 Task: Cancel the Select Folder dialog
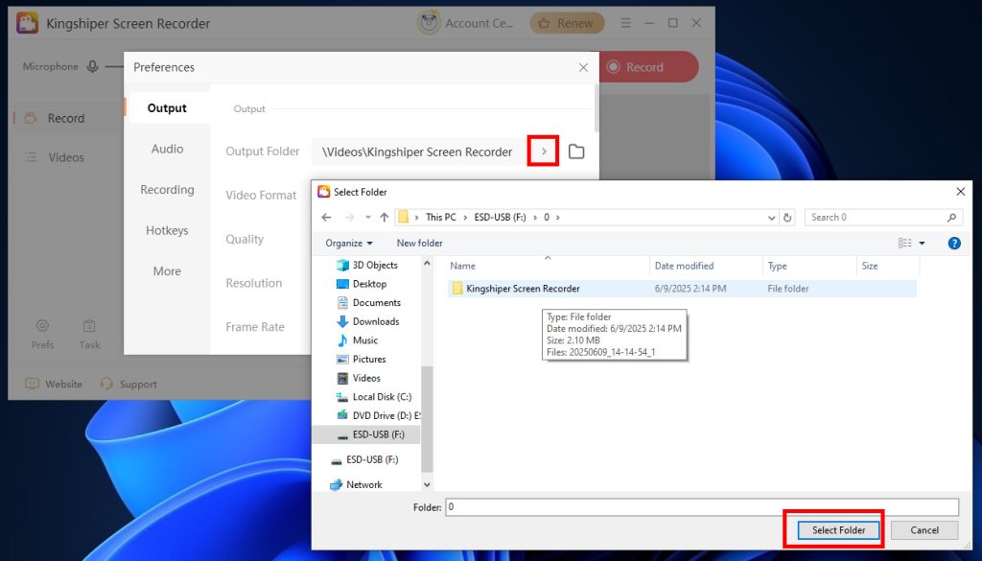click(924, 529)
